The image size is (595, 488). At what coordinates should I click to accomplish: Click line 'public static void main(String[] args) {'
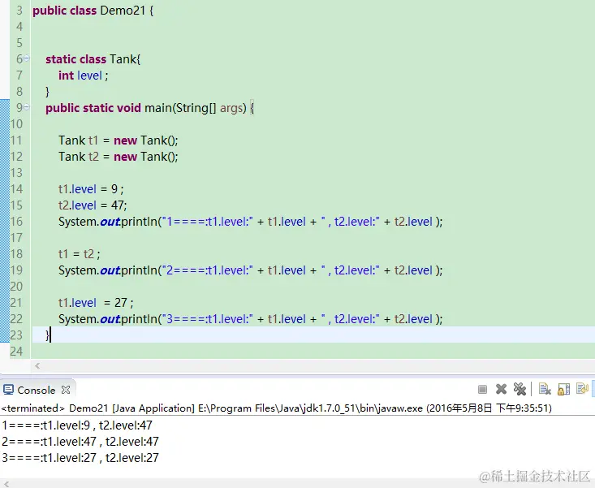coord(150,108)
